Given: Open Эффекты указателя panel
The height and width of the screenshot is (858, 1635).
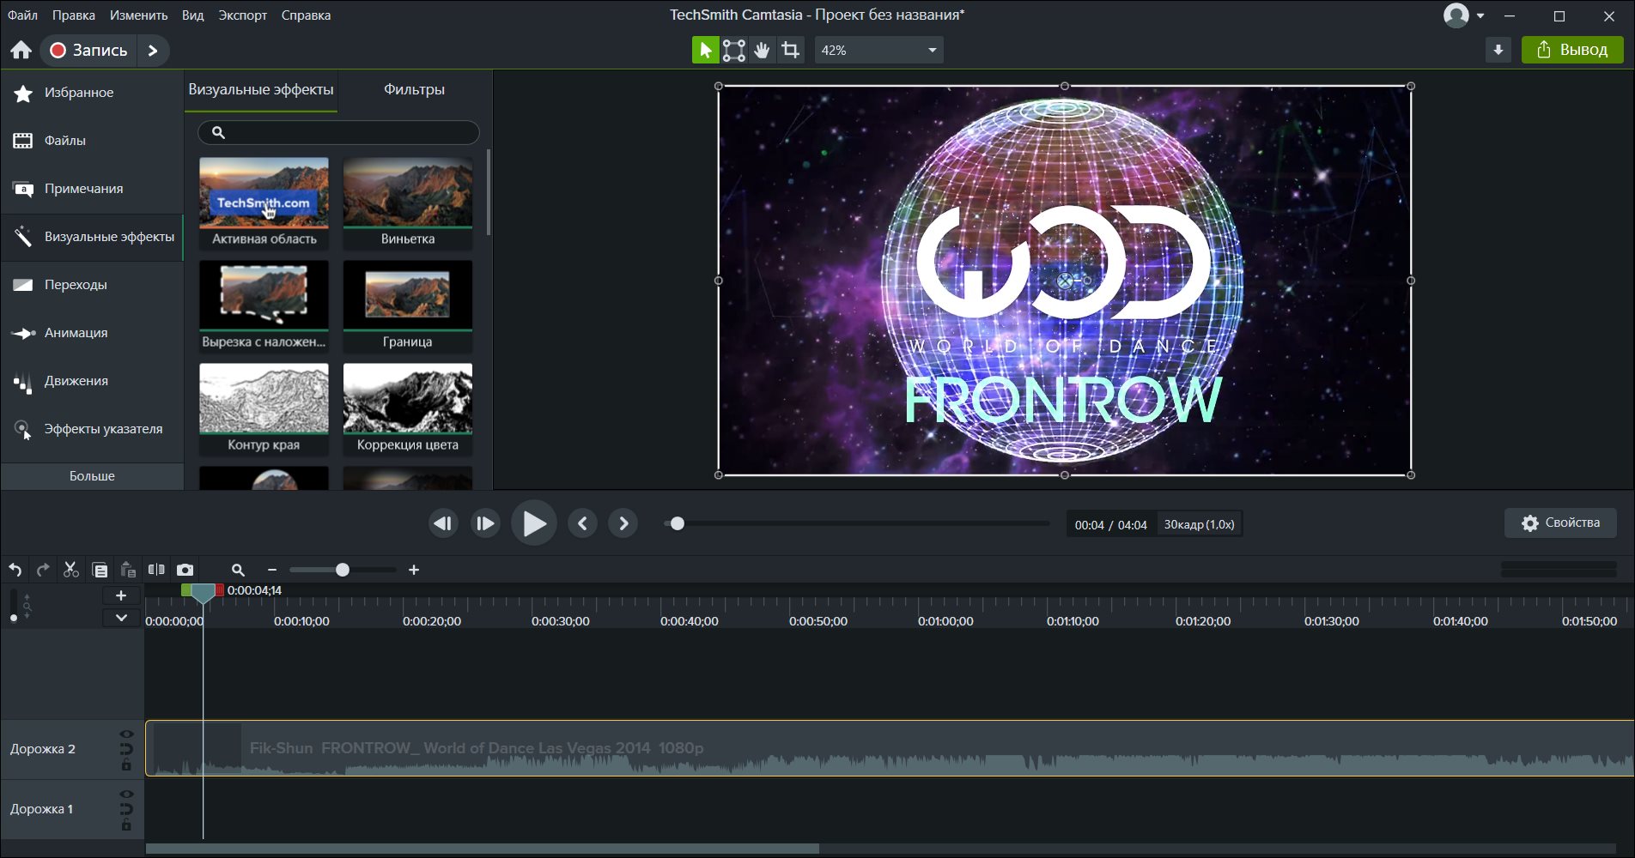Looking at the screenshot, I should coord(92,429).
